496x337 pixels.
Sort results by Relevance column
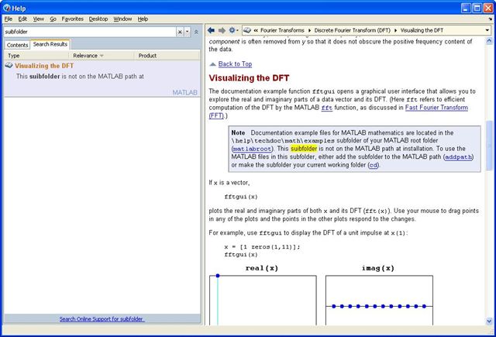(88, 56)
